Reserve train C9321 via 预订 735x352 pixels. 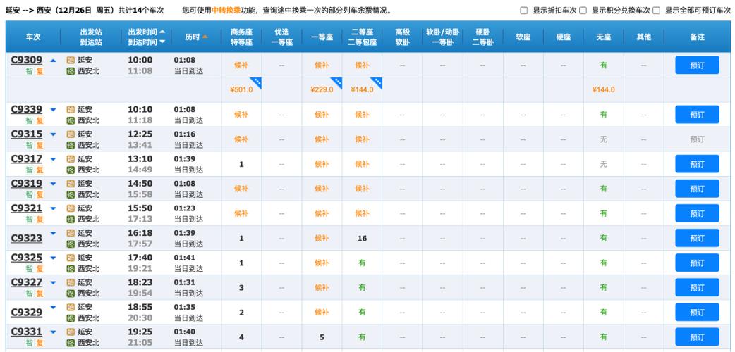click(x=697, y=213)
